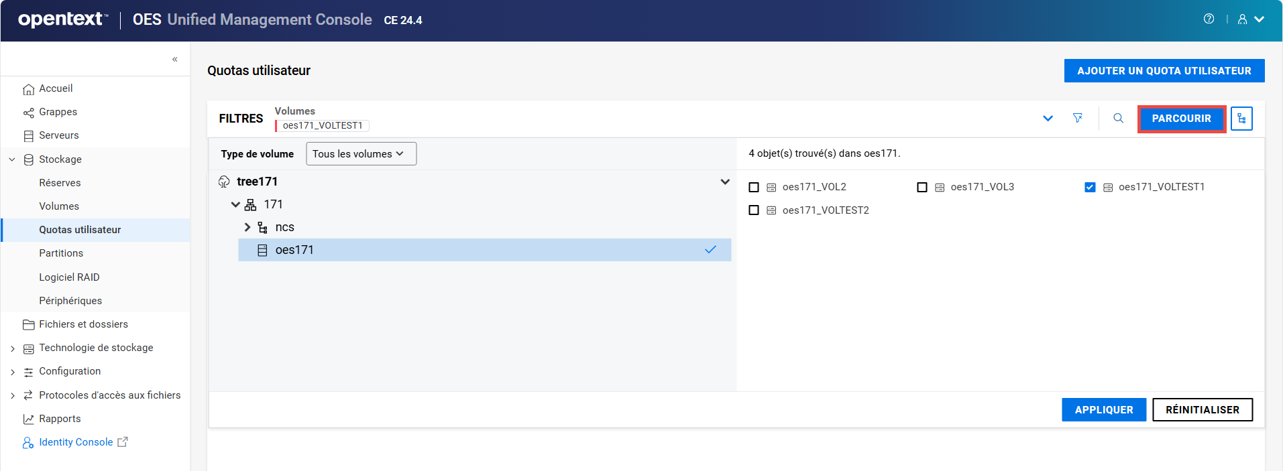Image resolution: width=1283 pixels, height=471 pixels.
Task: Open the Tous les volumes dropdown
Action: coord(361,153)
